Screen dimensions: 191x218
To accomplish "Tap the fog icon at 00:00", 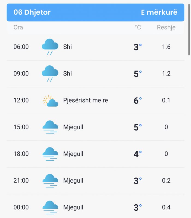I will click(x=50, y=207).
